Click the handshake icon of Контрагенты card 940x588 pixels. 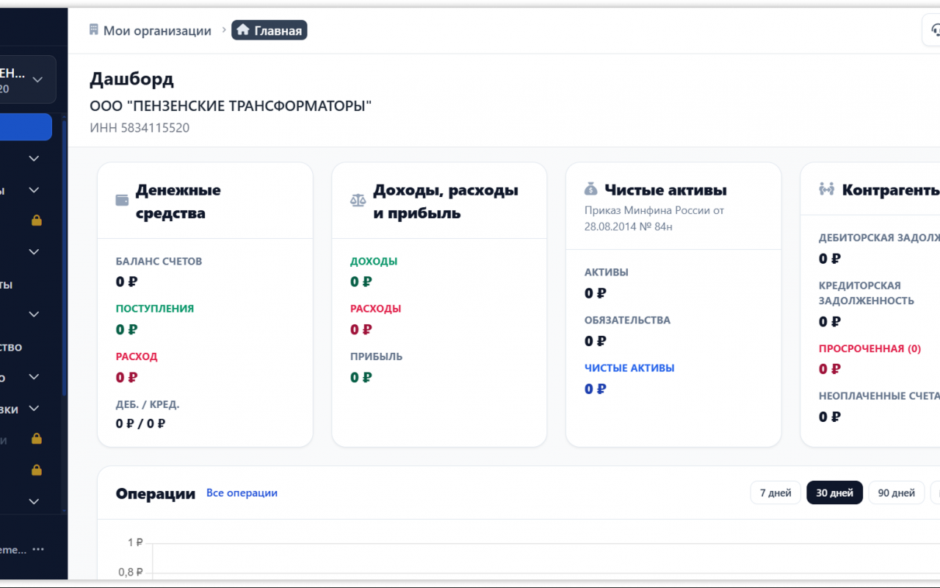[x=827, y=190]
